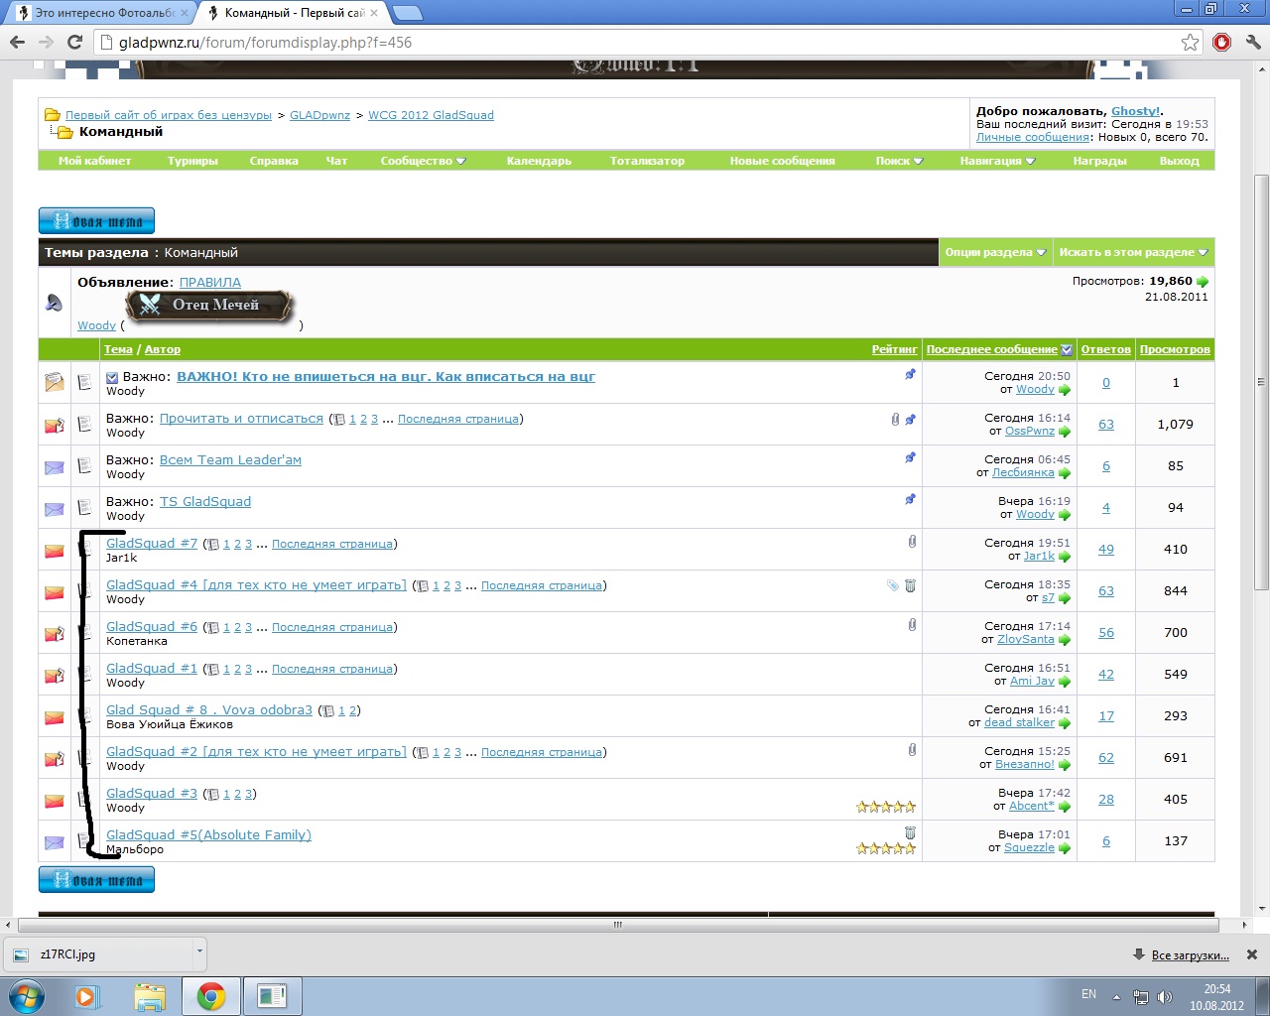Go back to the previous browser page

point(17,42)
